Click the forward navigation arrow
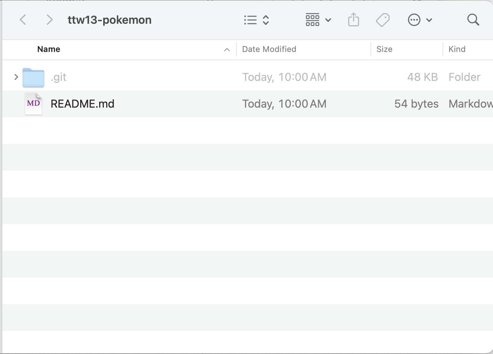The height and width of the screenshot is (354, 493). [x=49, y=20]
